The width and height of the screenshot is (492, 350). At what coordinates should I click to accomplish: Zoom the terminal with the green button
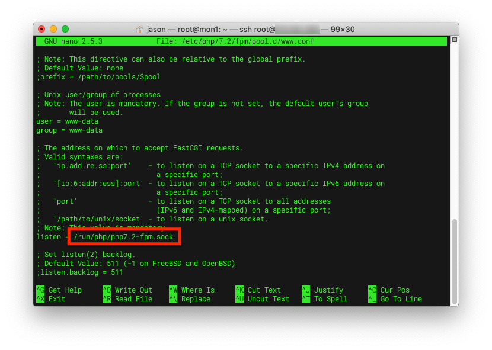pos(65,29)
